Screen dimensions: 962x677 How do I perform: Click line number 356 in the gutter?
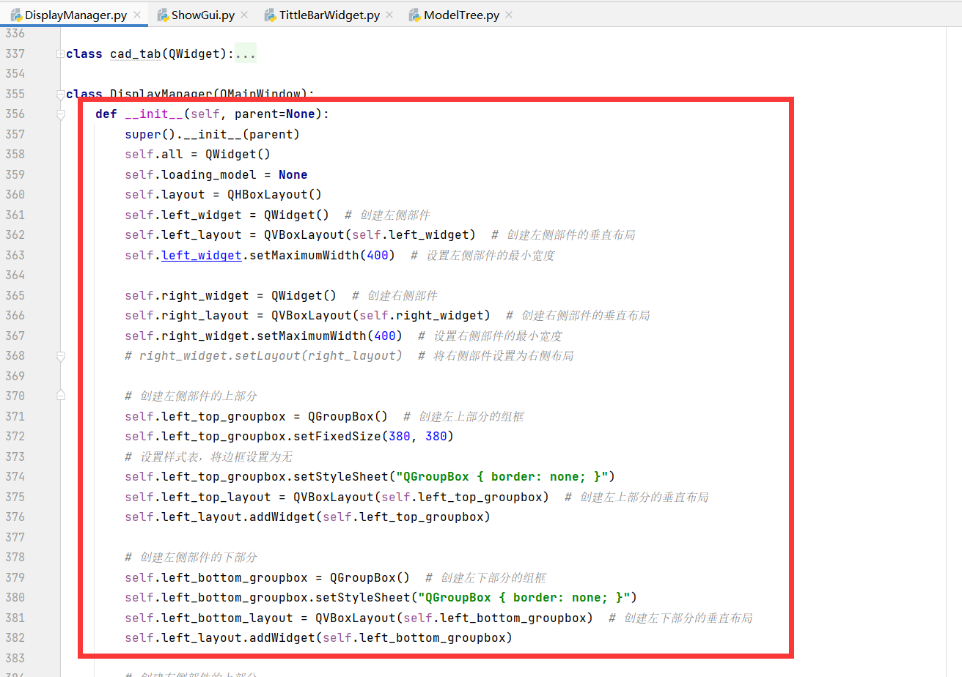(15, 114)
